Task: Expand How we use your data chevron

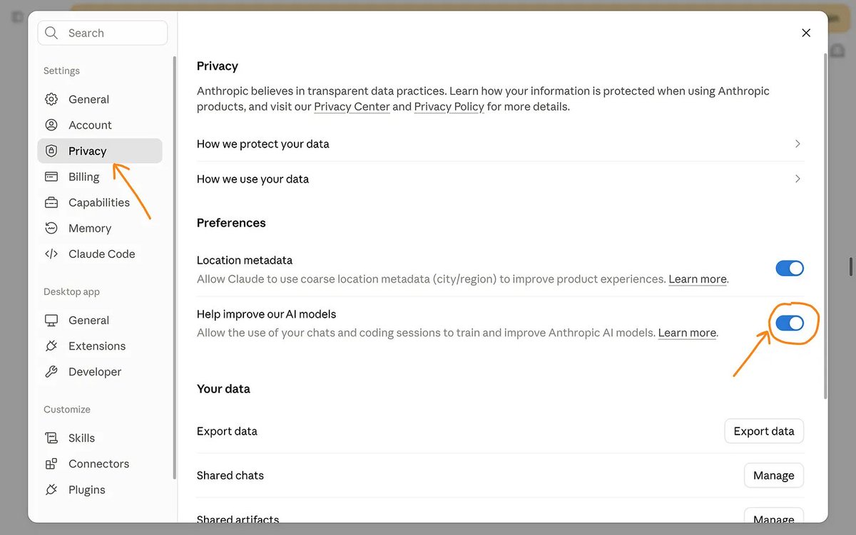Action: pos(798,179)
